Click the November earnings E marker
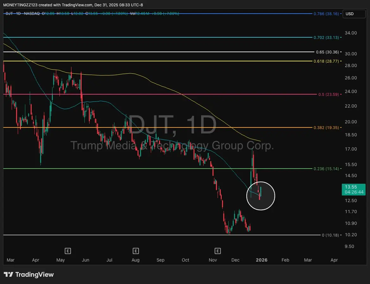The height and width of the screenshot is (284, 370). 218,251
